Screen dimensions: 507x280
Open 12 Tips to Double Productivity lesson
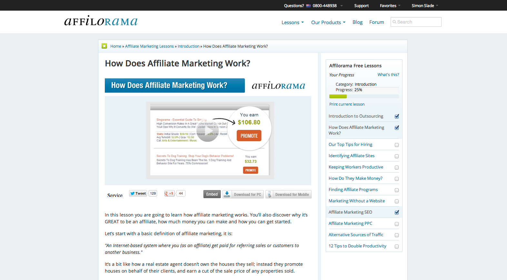pos(357,246)
